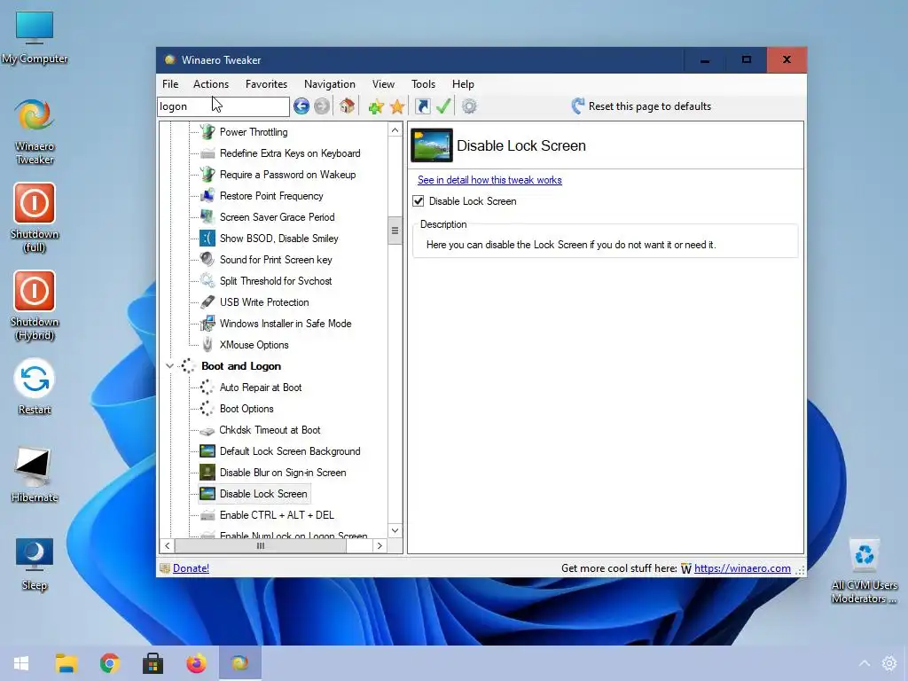The height and width of the screenshot is (681, 908).
Task: Open See in detail how this tweak works link
Action: (489, 179)
